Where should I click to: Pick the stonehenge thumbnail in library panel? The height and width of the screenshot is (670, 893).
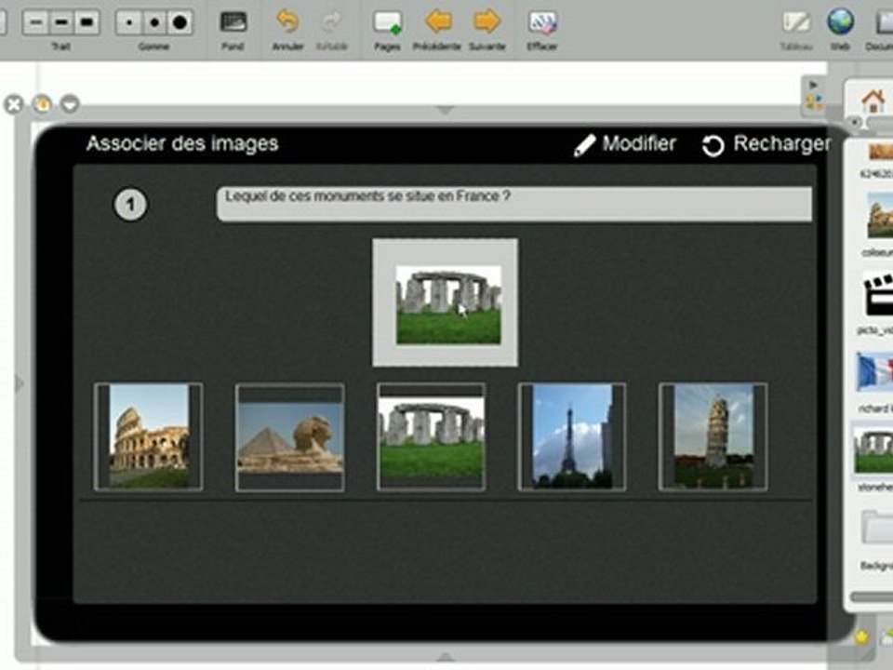873,451
